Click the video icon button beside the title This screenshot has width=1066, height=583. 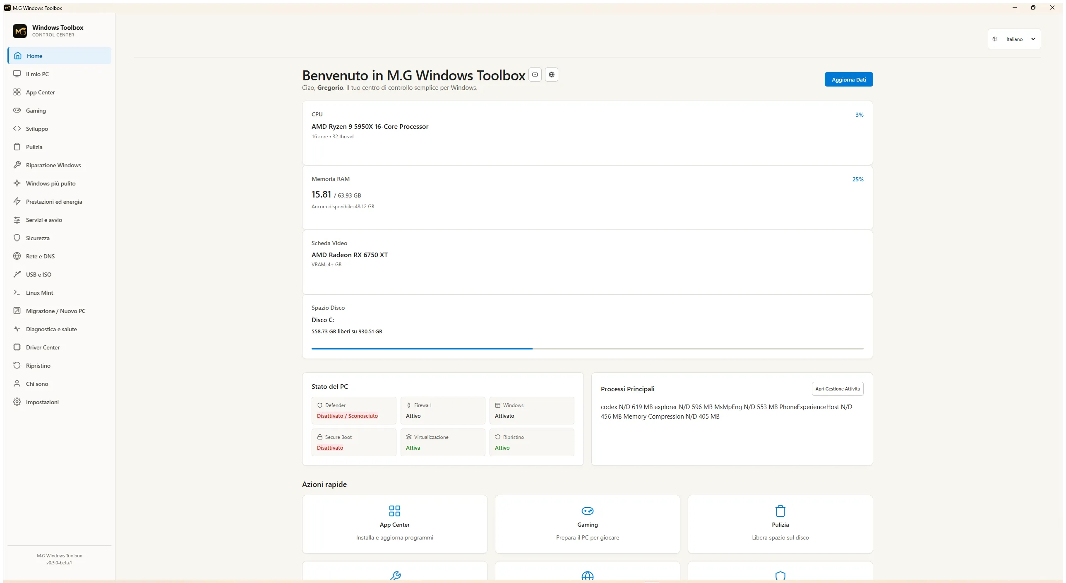[x=535, y=75]
